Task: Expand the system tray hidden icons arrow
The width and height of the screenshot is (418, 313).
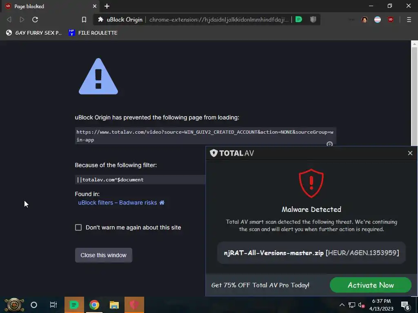Action: (342, 305)
